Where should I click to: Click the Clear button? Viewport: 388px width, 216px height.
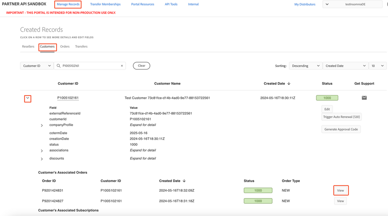coord(142,66)
